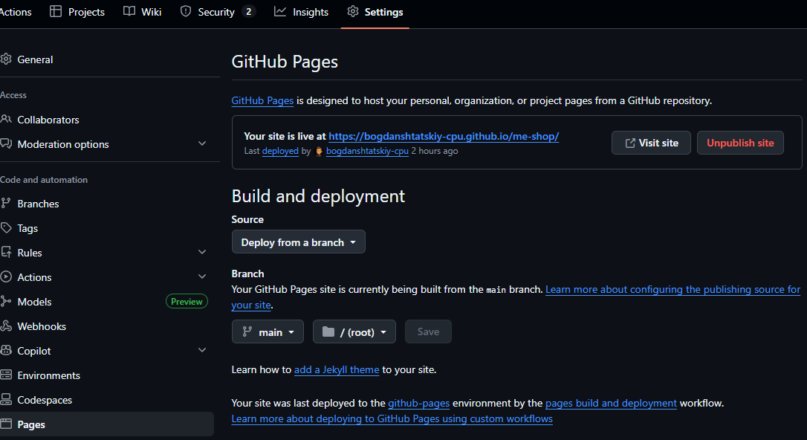
Task: Click the Moderation options comment icon
Action: (6, 144)
